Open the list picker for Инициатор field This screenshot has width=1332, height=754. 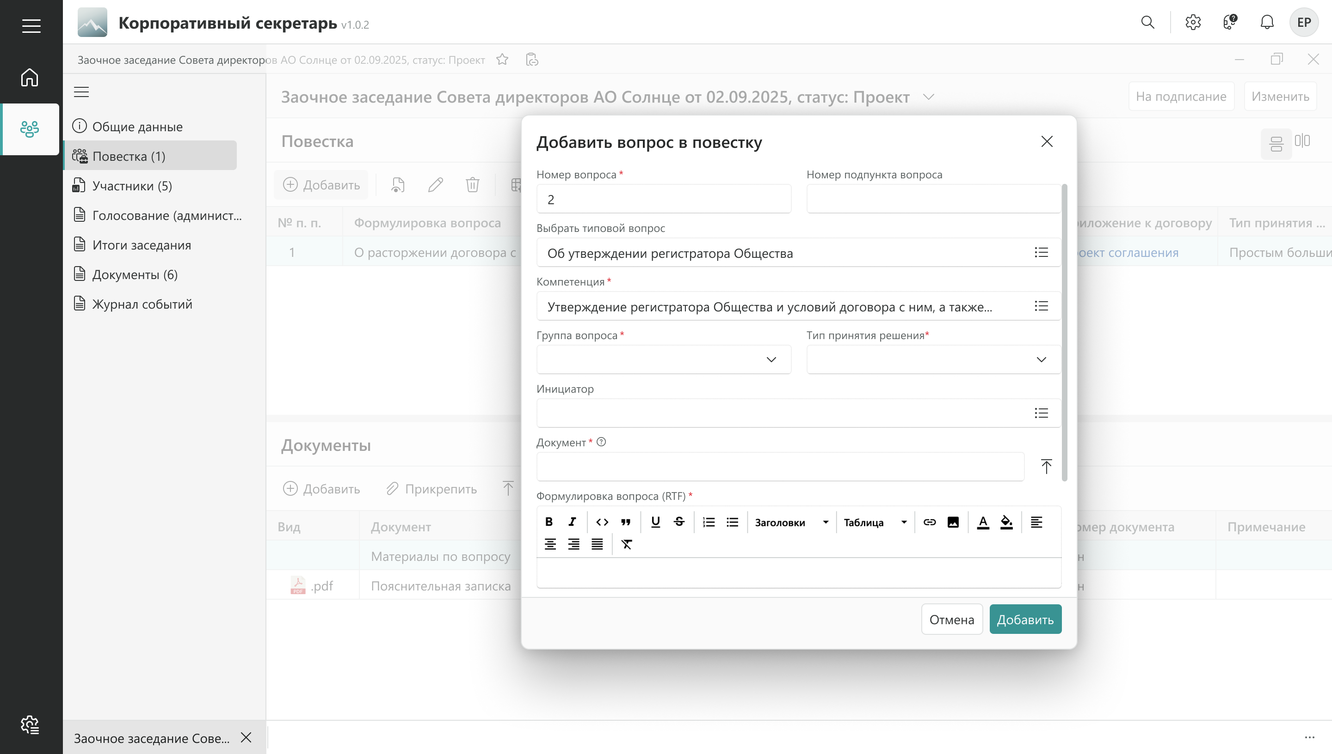coord(1041,413)
